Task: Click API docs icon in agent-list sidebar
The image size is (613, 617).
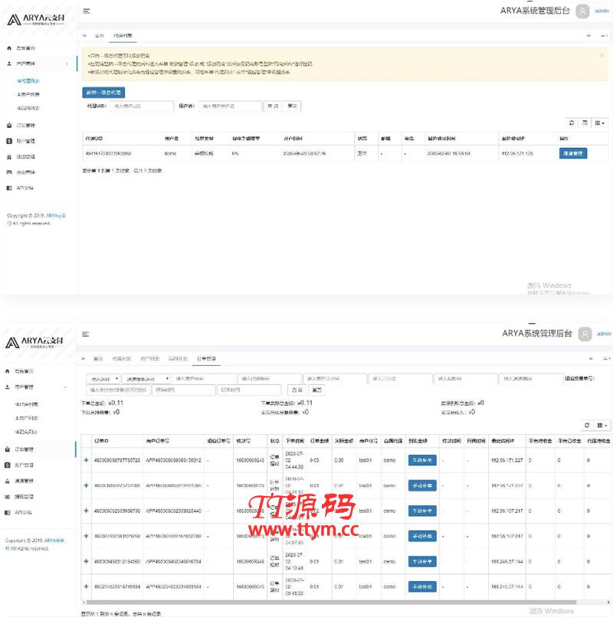Action: point(9,188)
